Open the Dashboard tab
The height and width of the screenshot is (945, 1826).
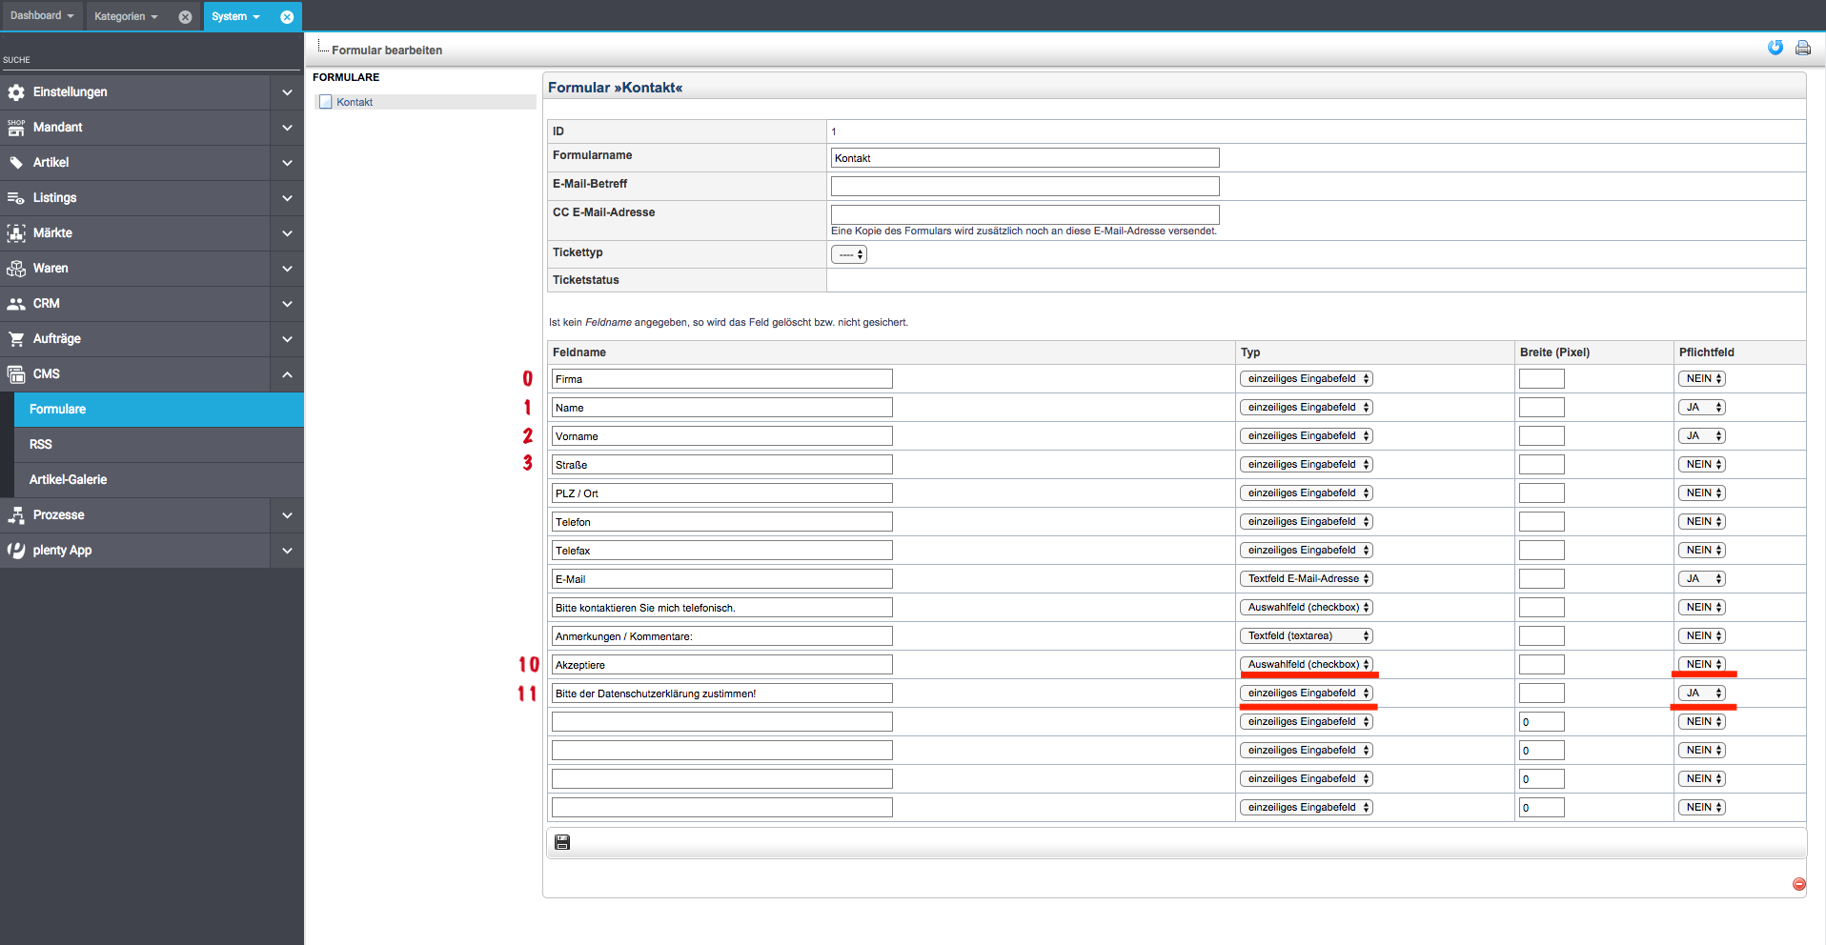[42, 15]
